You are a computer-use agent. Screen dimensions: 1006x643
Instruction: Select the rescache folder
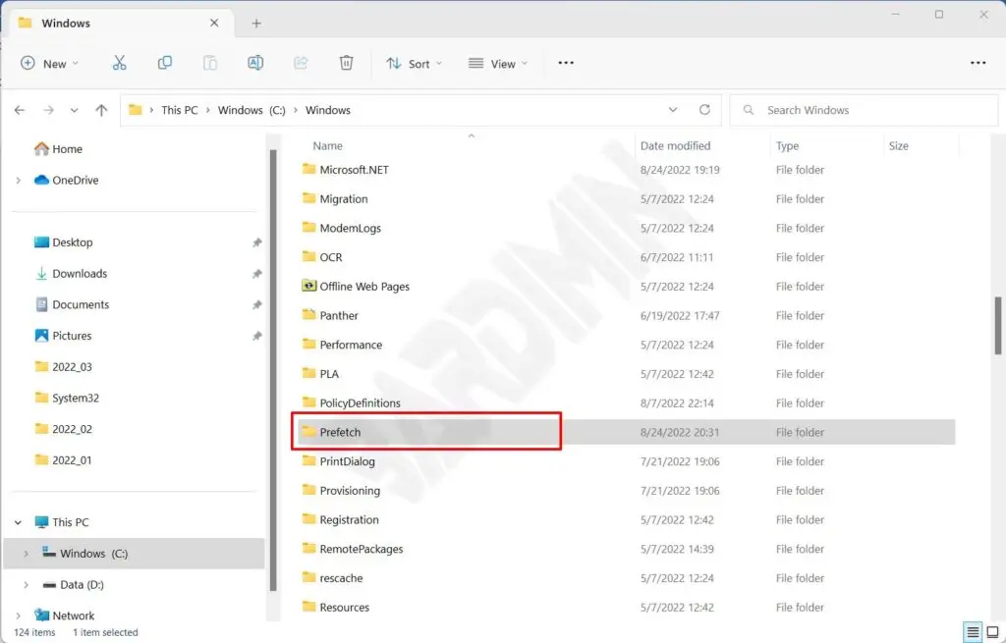click(341, 578)
